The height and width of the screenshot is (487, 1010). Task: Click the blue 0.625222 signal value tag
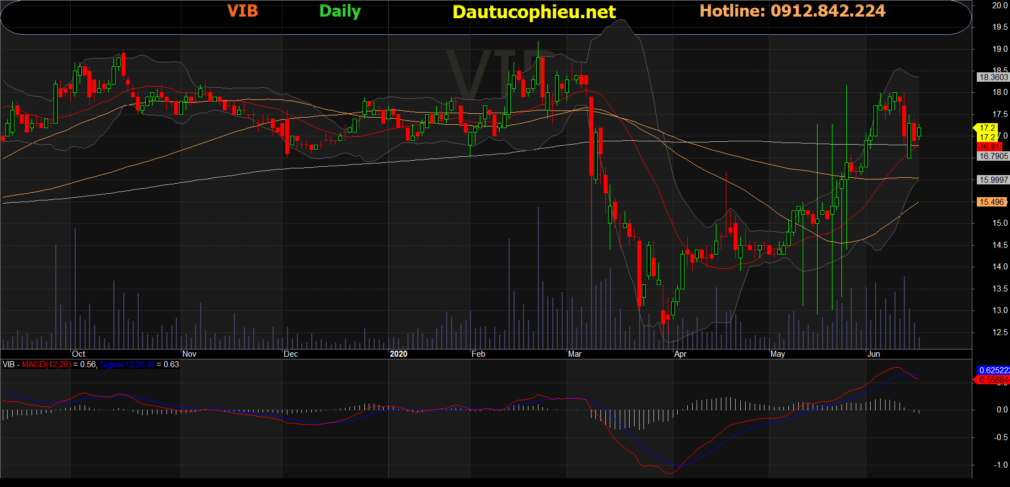993,370
